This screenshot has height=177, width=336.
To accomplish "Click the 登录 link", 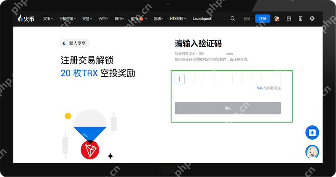I will [x=247, y=19].
